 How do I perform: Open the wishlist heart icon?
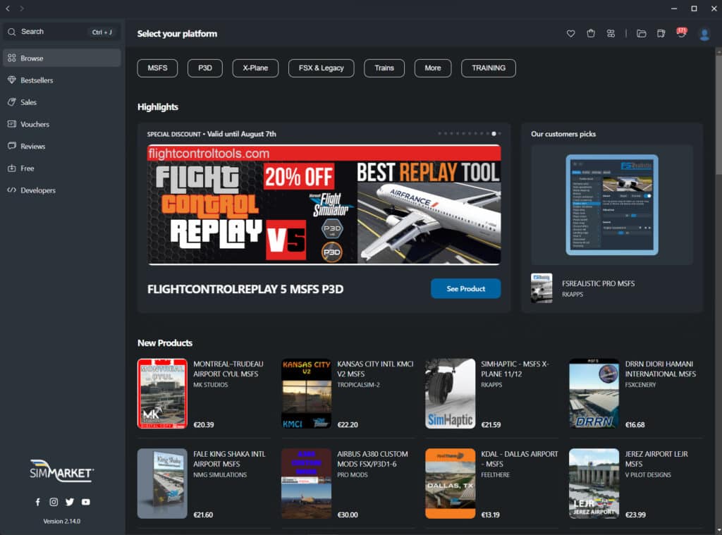point(571,34)
